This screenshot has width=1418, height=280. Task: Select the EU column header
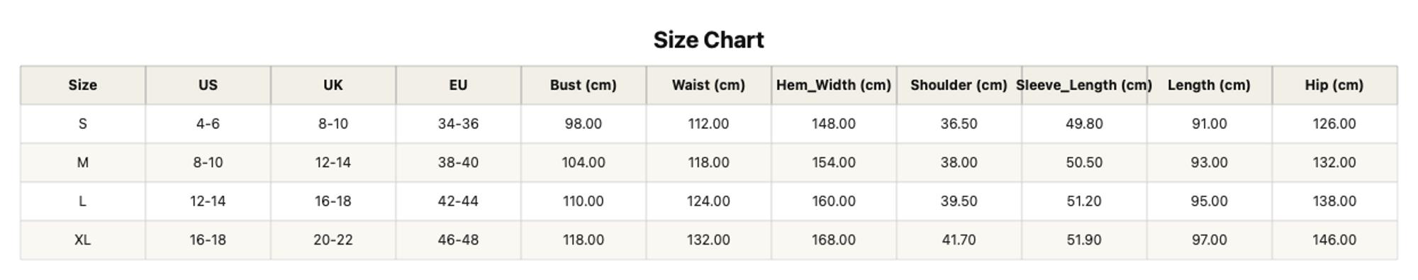pyautogui.click(x=458, y=85)
